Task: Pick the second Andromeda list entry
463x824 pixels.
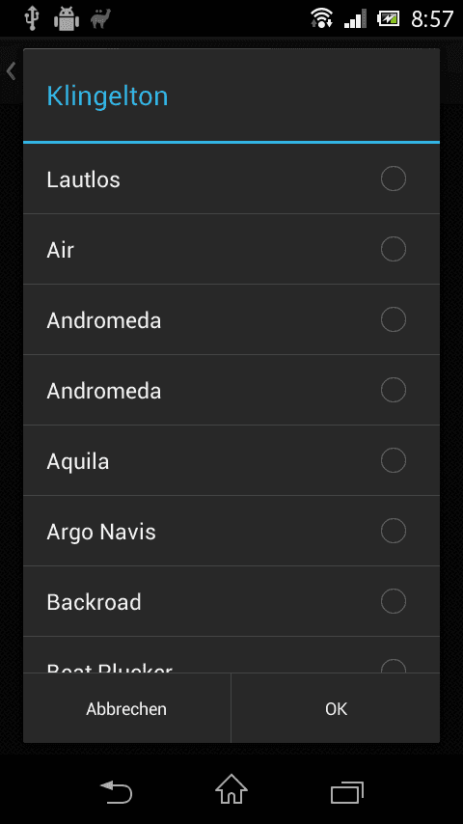Action: click(231, 390)
